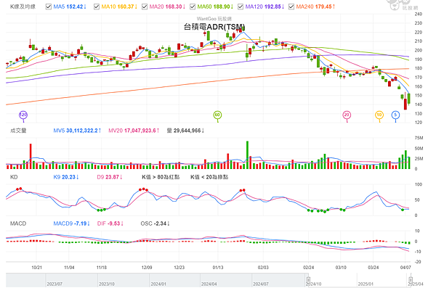Click the MA10 160.37 label
436x288 pixels.
pyautogui.click(x=119, y=7)
